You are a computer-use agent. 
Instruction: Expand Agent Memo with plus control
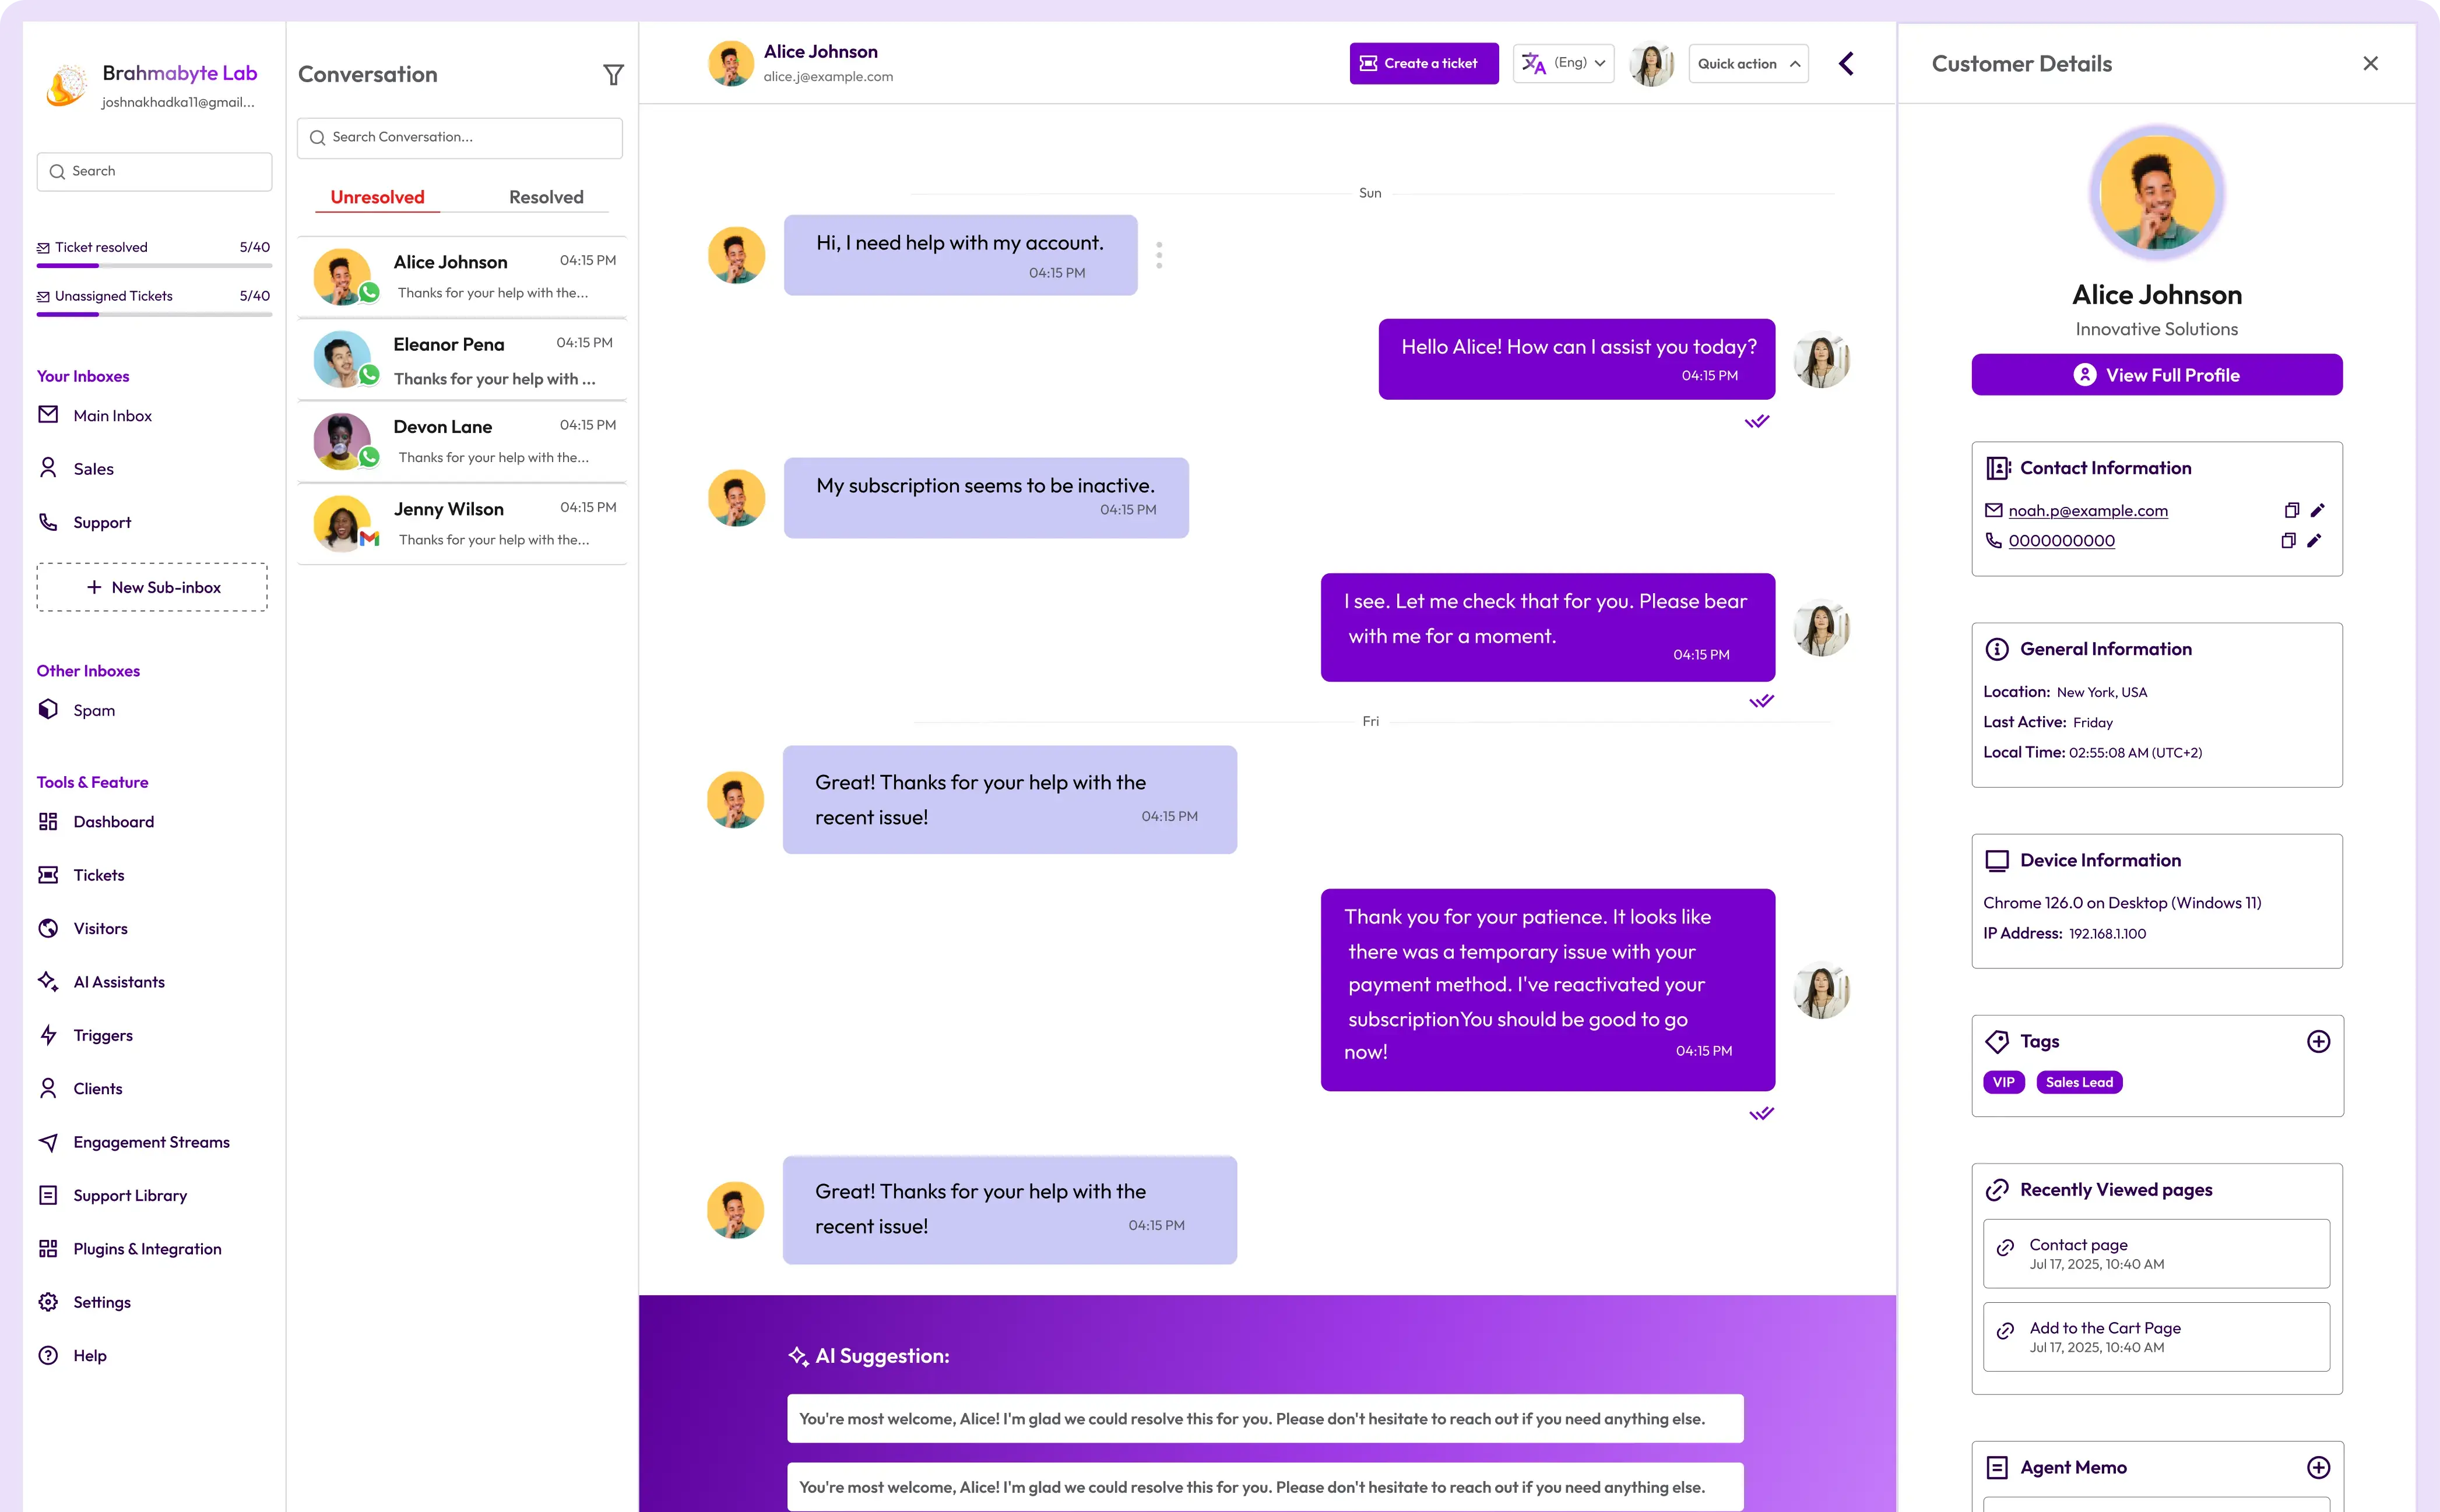click(2319, 1467)
